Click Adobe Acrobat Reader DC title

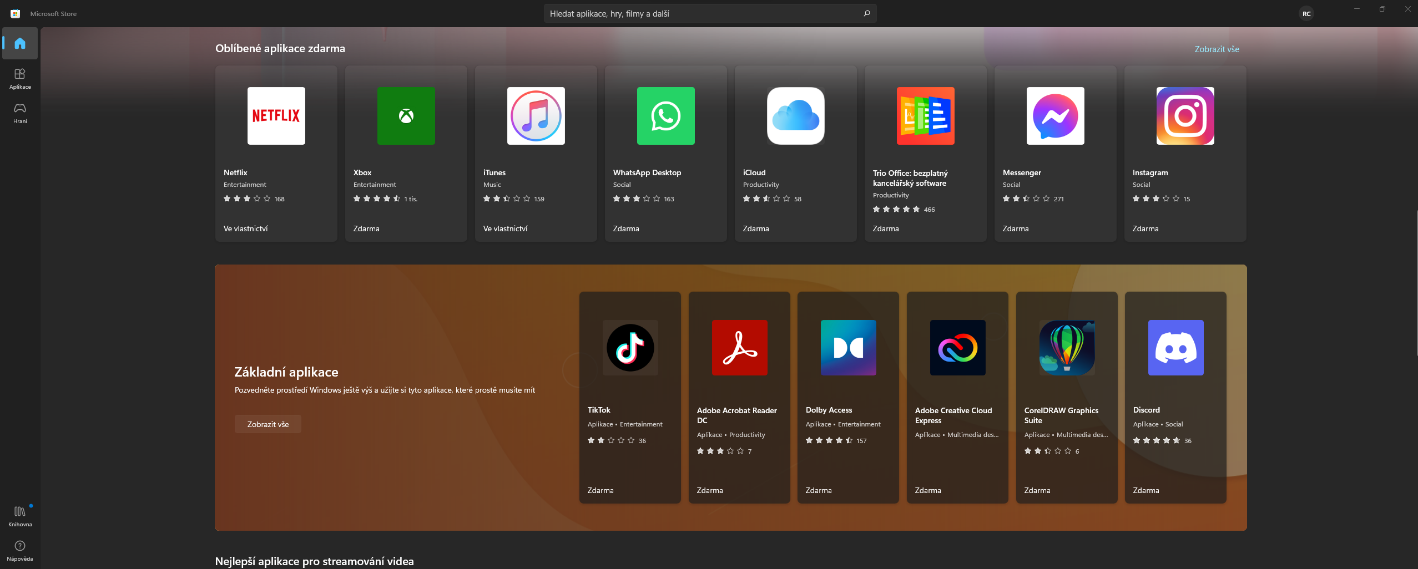(736, 415)
